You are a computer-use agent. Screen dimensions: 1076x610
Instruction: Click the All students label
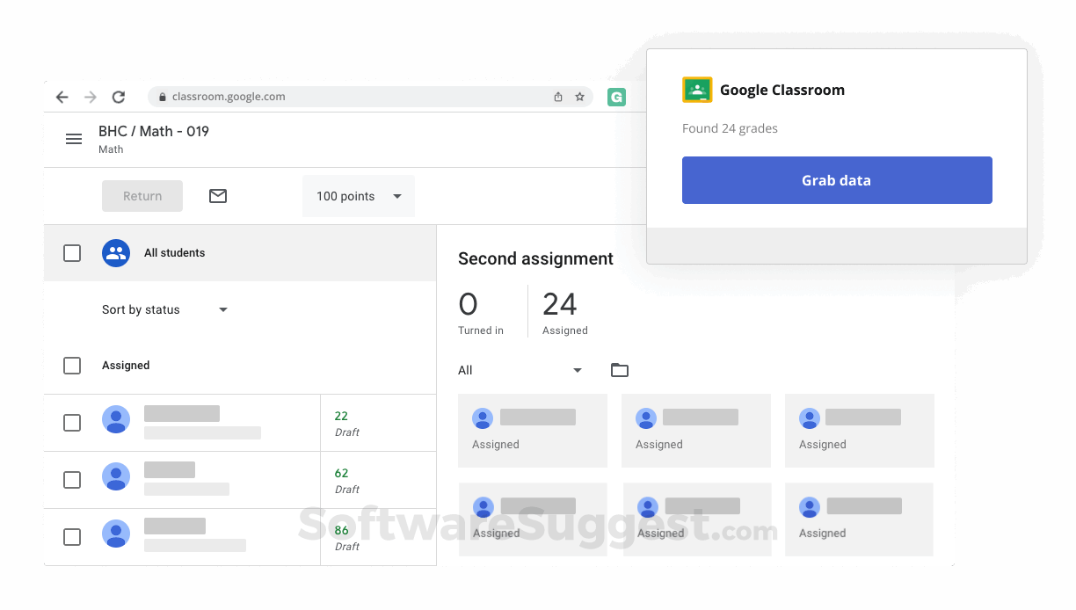point(174,253)
